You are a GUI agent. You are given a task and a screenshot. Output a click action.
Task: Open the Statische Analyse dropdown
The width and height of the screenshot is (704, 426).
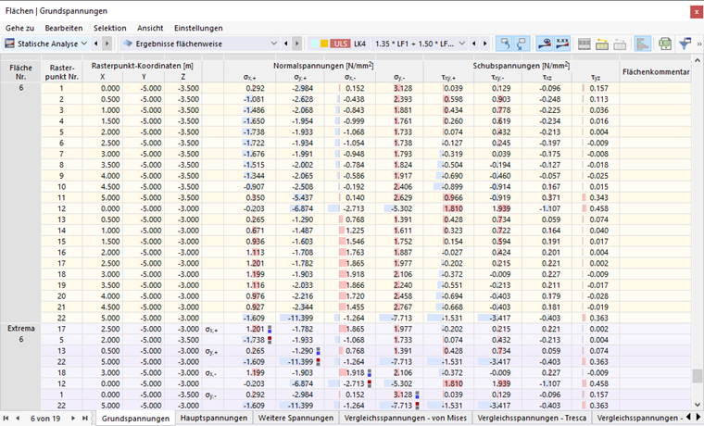click(83, 44)
